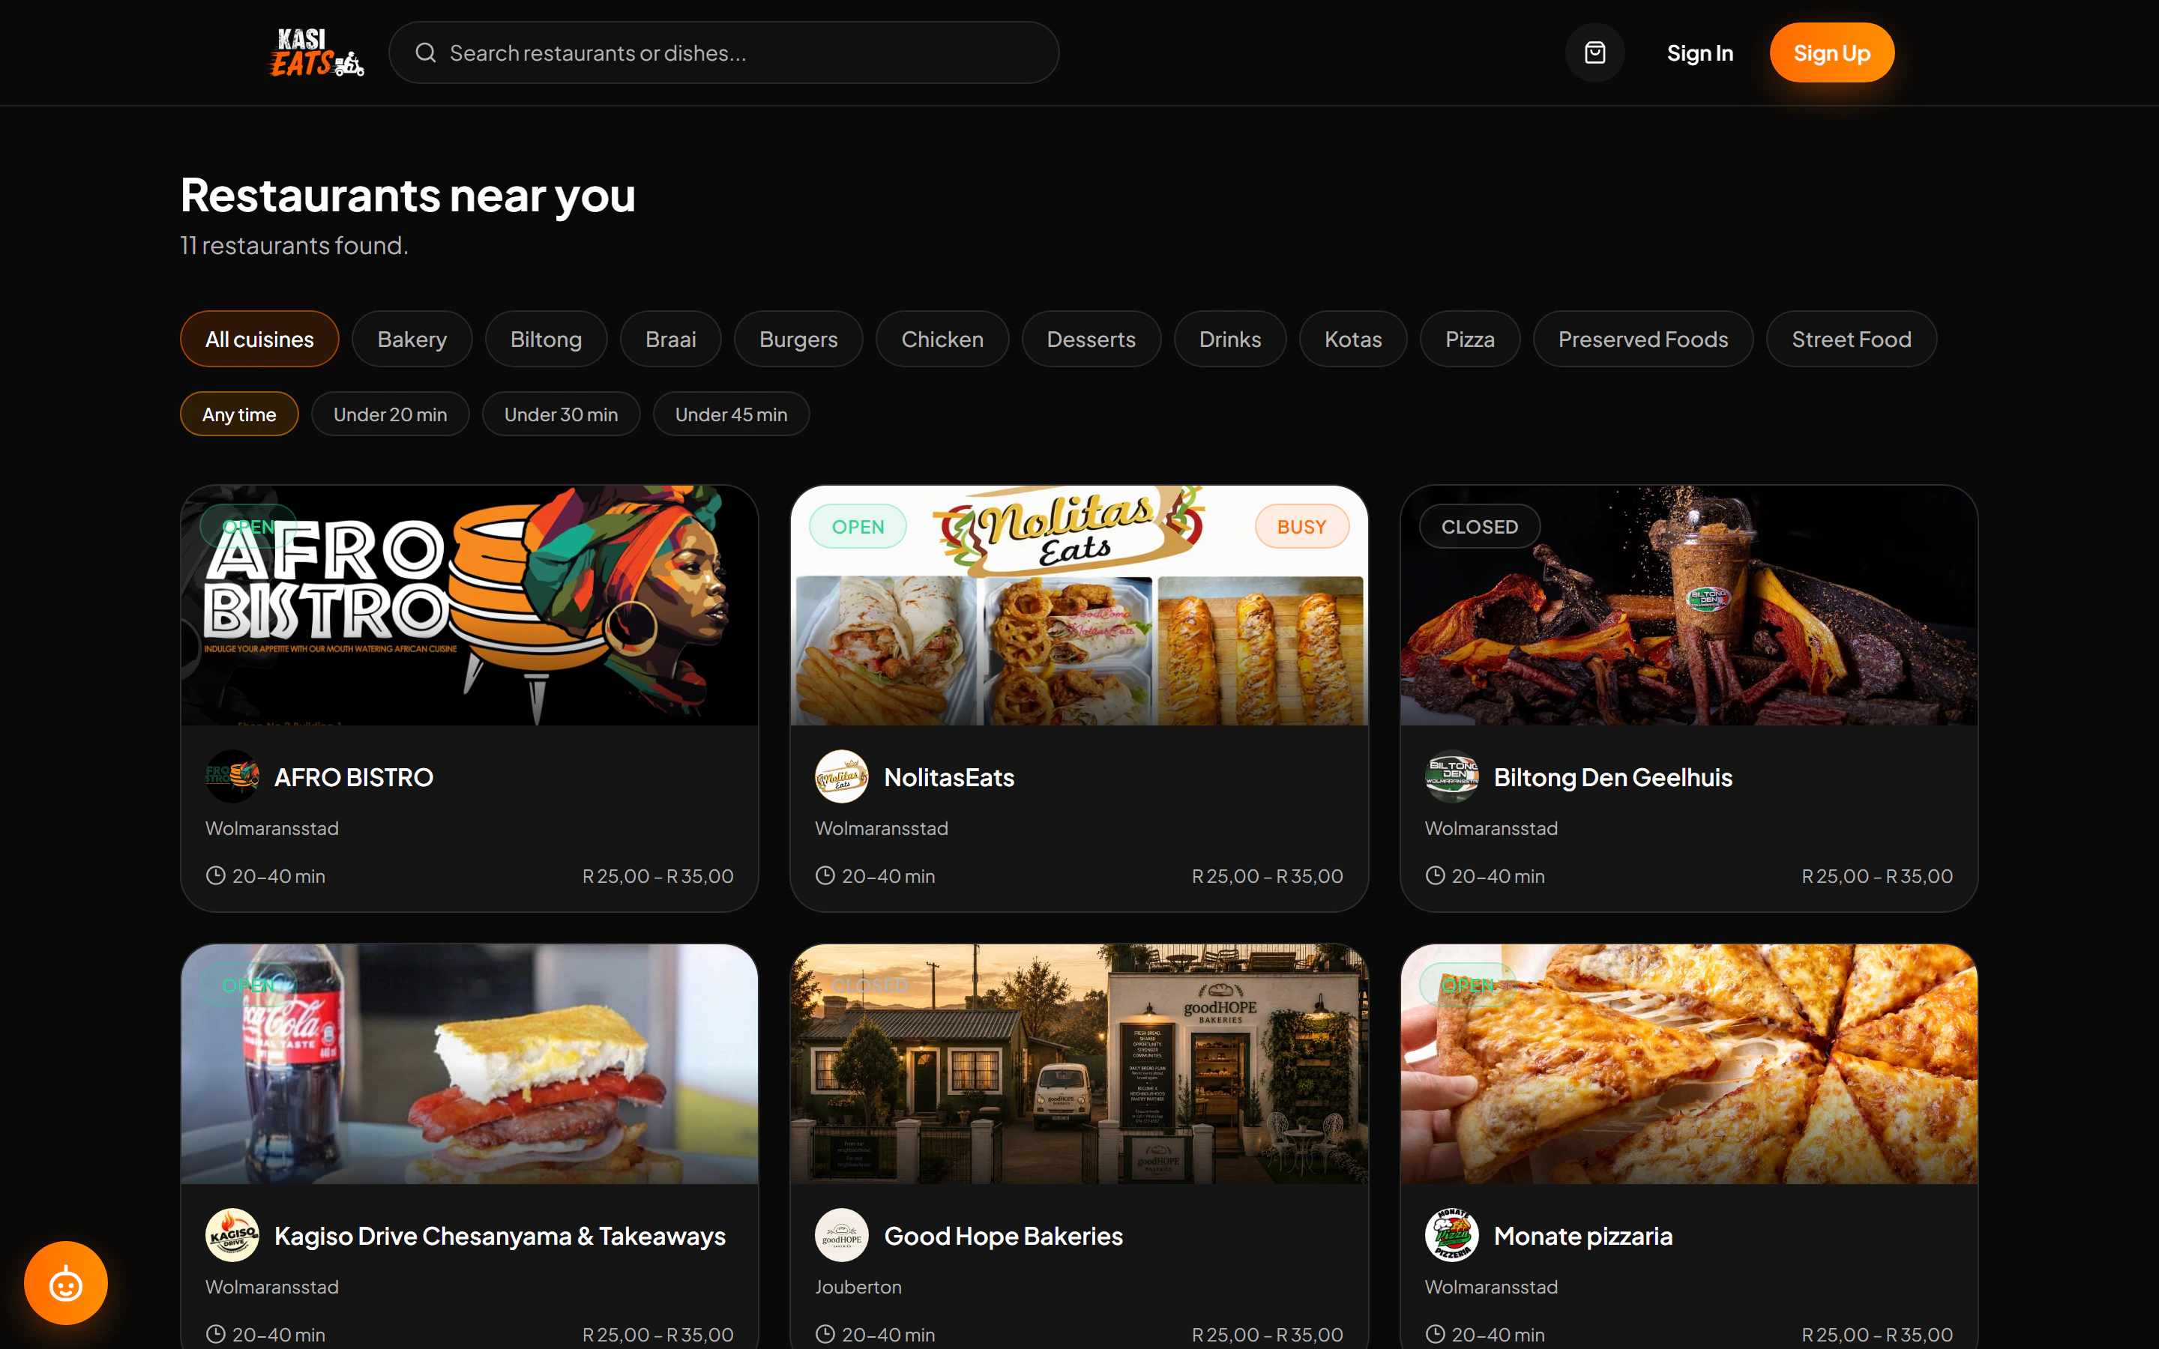Click the Monate pizzaria logo avatar
Screen dimensions: 2159x1349
(1451, 1235)
